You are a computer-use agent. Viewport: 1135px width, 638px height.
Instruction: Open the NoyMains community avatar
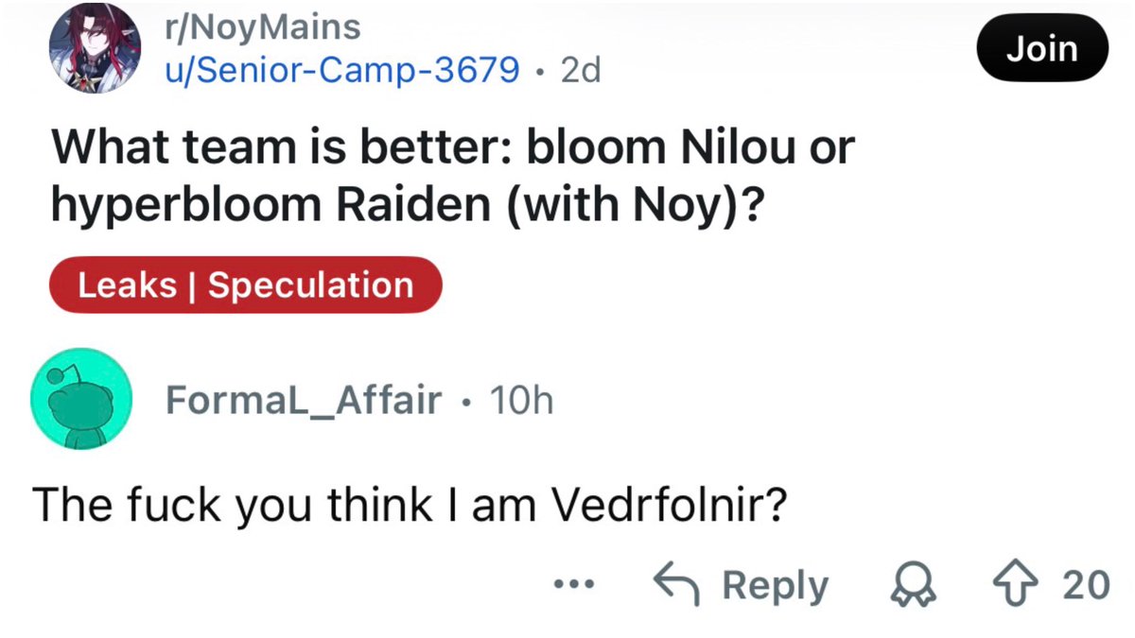[95, 48]
